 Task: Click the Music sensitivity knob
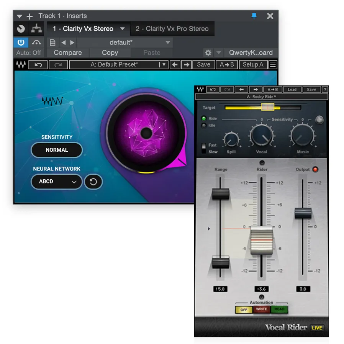tap(303, 135)
